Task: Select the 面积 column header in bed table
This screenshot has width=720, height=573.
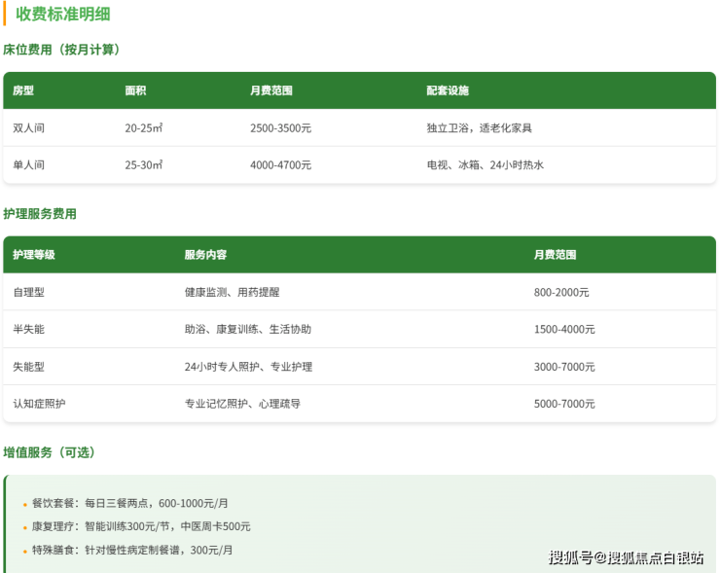Action: point(136,90)
